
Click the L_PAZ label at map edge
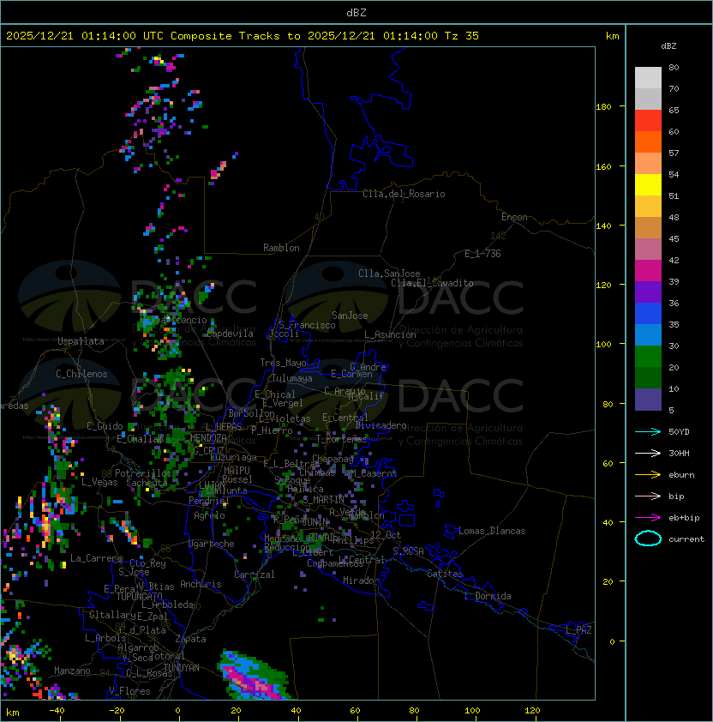(578, 630)
